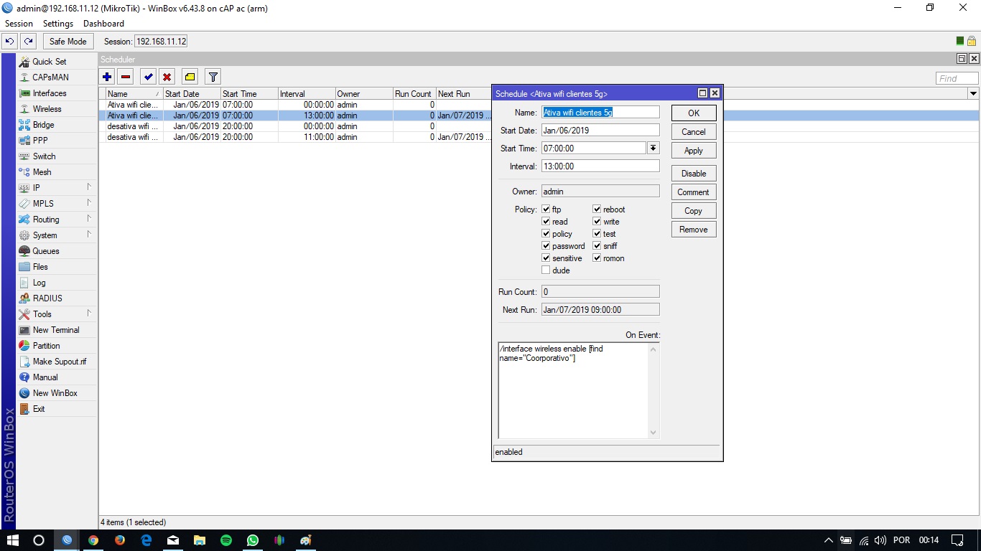This screenshot has height=551, width=981.
Task: Open Switch menu
Action: point(57,156)
